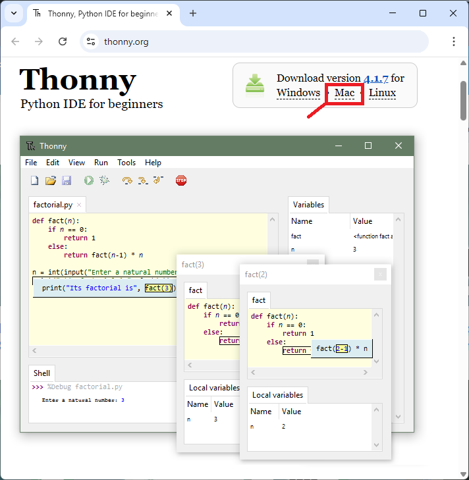The width and height of the screenshot is (469, 480).
Task: Click the Open folder icon in Thonny toolbar
Action: 50,180
